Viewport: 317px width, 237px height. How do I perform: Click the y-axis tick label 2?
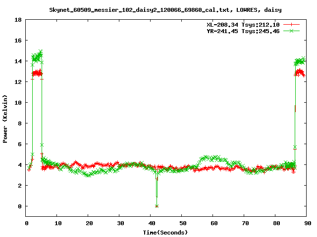click(x=20, y=186)
